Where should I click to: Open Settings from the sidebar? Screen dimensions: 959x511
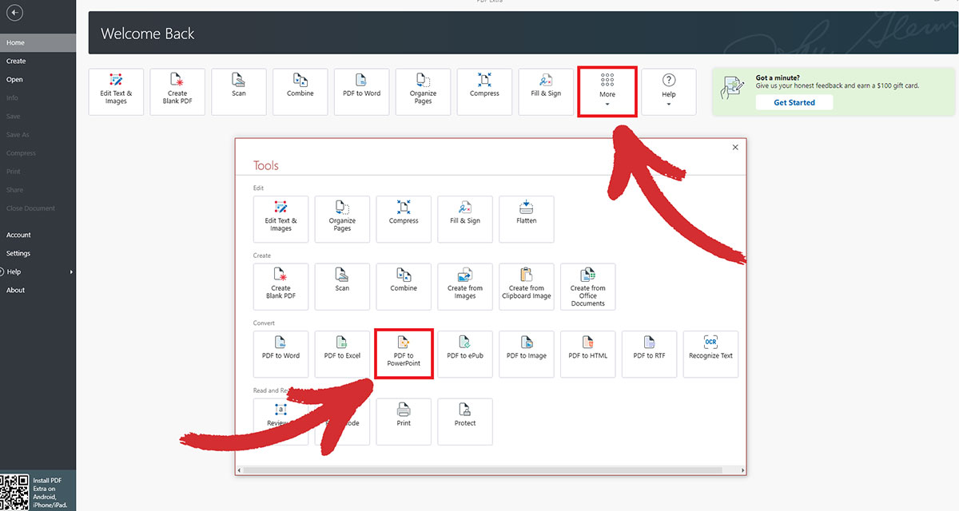click(18, 253)
